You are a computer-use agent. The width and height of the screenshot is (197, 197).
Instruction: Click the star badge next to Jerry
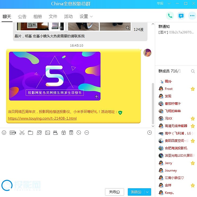tap(192, 163)
